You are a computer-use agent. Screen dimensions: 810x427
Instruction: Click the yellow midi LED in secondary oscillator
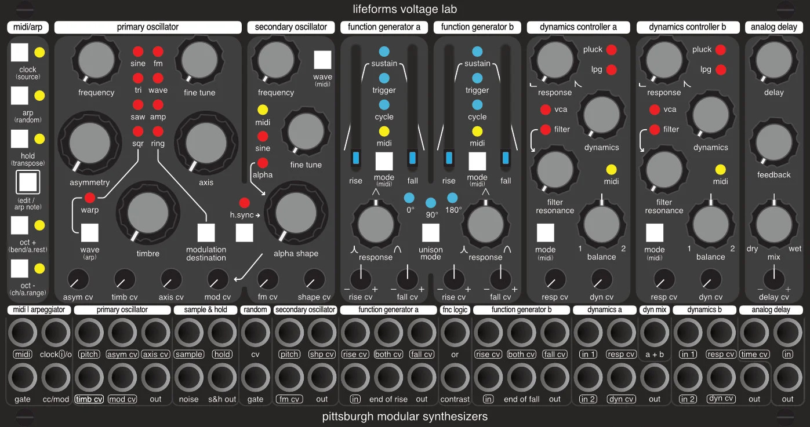263,110
